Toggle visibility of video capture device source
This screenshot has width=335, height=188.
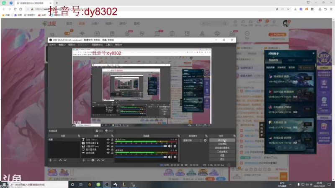coord(108,143)
